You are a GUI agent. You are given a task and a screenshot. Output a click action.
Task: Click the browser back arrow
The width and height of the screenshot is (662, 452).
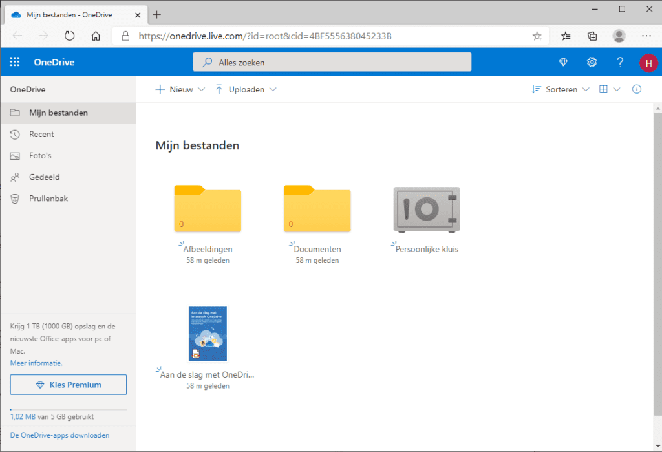click(x=17, y=36)
